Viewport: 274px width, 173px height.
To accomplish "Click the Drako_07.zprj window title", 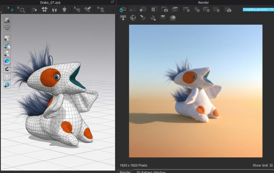I will tap(50, 3).
